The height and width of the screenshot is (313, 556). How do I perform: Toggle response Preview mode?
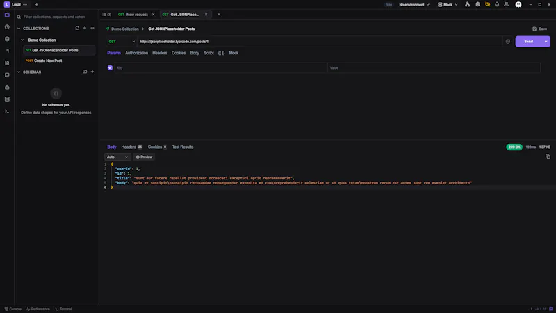click(x=144, y=157)
